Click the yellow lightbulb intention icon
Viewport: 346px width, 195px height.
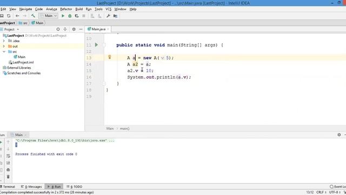(109, 57)
